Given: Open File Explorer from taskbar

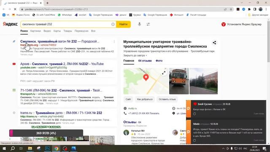Looking at the screenshot, I should tap(30, 148).
